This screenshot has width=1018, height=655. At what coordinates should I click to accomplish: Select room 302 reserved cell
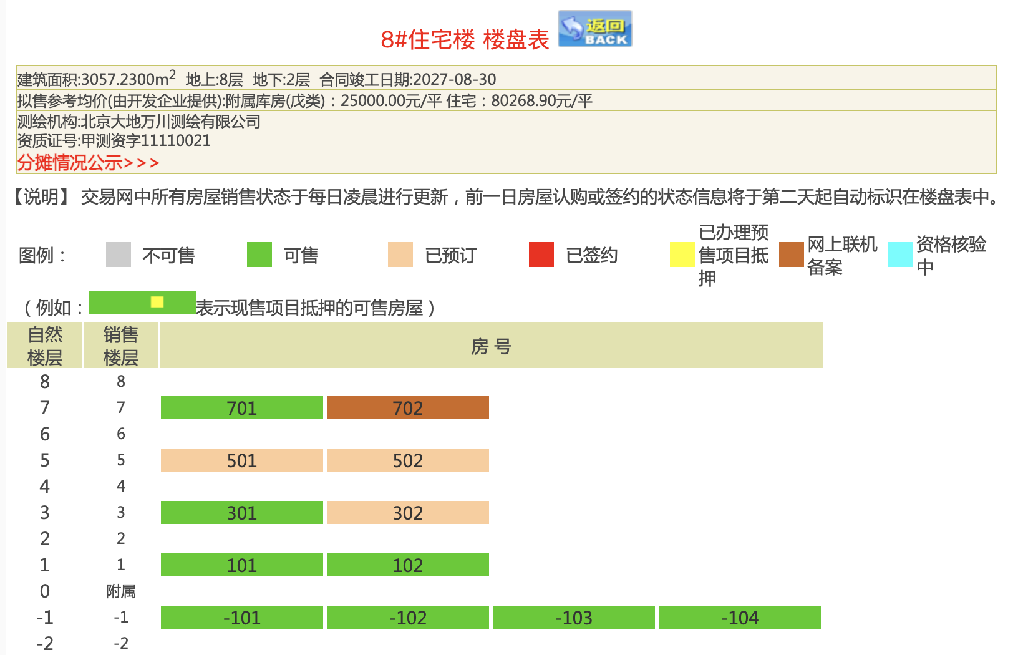(408, 513)
